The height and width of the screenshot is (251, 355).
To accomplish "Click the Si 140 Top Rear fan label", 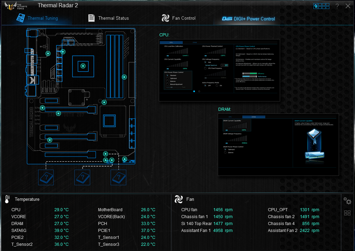I will point(197,223).
